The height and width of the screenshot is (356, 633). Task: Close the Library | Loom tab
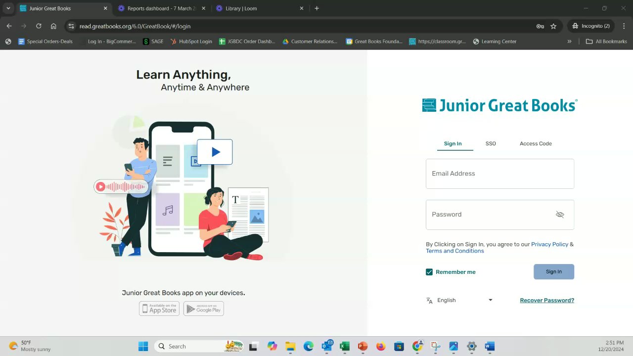pos(302,8)
